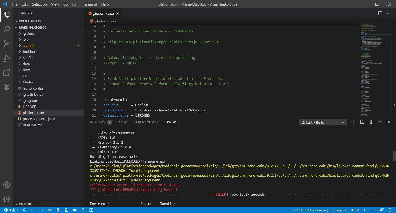Screen dimensions: 396x213
Task: Change indentation via 'Spaces: 2'
Action: point(340,210)
